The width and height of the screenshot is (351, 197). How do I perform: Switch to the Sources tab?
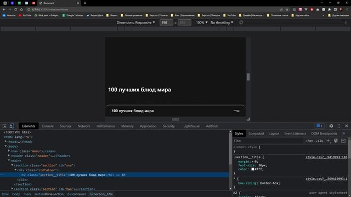[65, 126]
